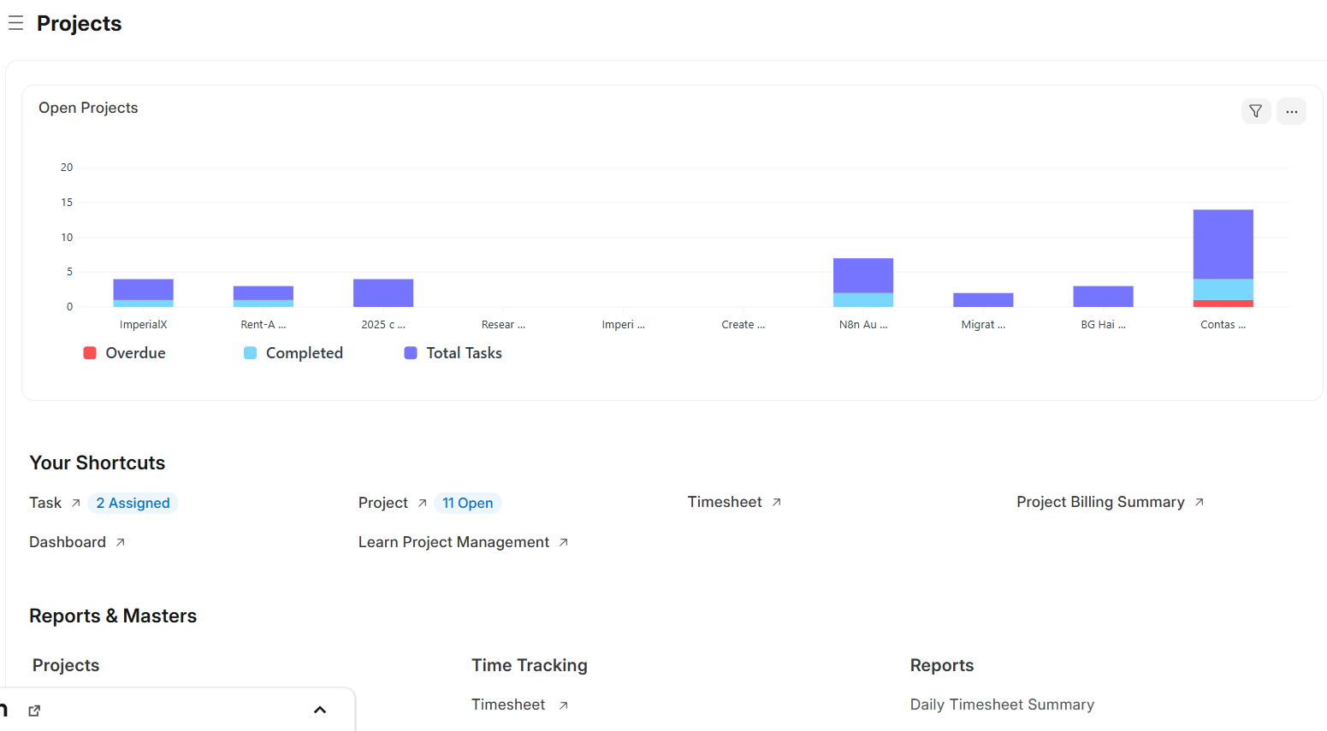The width and height of the screenshot is (1327, 731).
Task: Click the Time Tracking card heading
Action: [x=530, y=665]
